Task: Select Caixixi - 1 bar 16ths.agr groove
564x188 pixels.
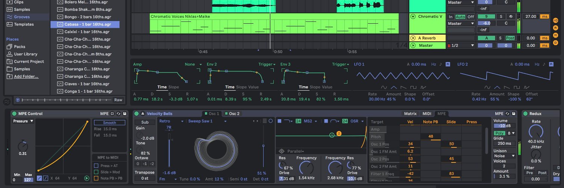Action: coord(85,32)
